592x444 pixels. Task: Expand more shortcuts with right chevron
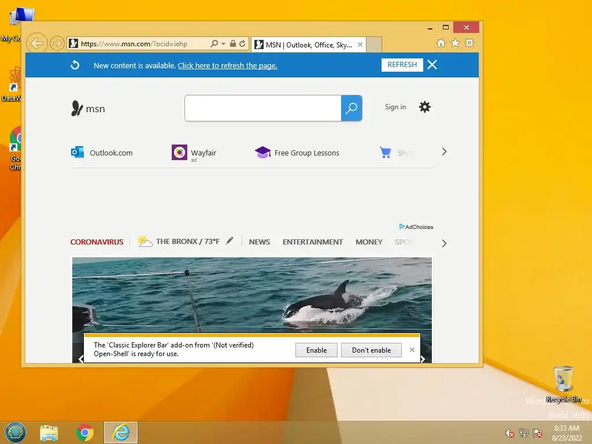click(444, 152)
